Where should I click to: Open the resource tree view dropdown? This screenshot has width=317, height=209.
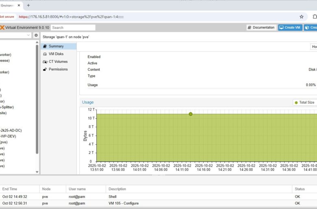point(28,35)
